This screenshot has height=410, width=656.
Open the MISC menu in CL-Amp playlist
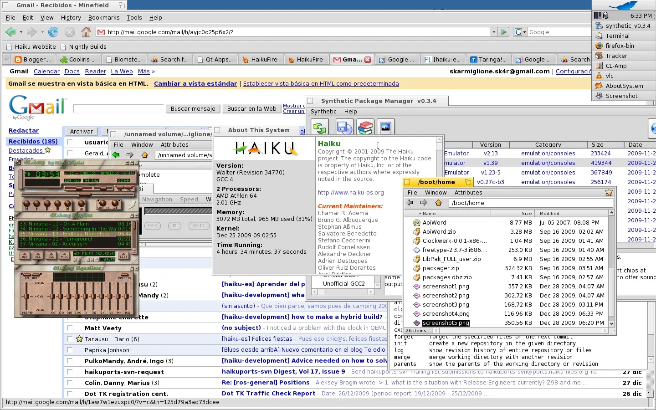65,256
